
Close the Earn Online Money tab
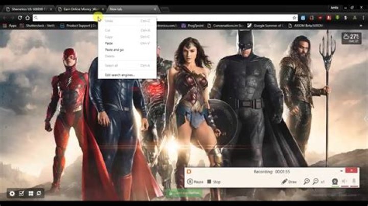pos(103,9)
